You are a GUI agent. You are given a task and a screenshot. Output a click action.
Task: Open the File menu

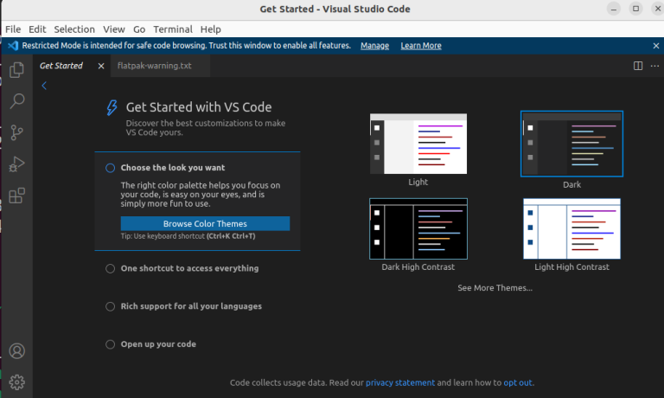coord(13,29)
